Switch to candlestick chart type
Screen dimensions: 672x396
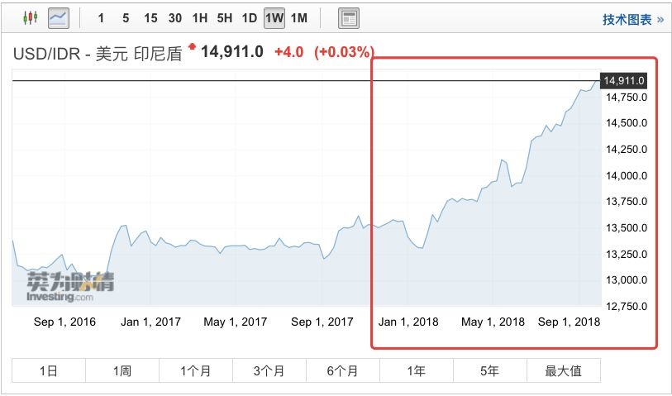(x=31, y=17)
